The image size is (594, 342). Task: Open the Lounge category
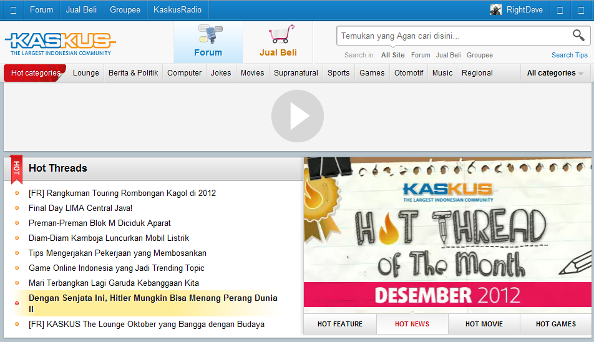click(86, 73)
